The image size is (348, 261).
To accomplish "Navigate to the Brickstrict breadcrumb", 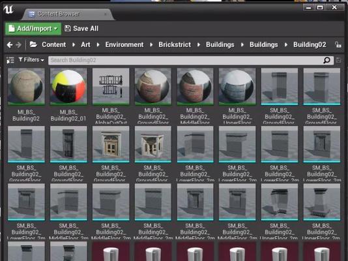I will 175,44.
